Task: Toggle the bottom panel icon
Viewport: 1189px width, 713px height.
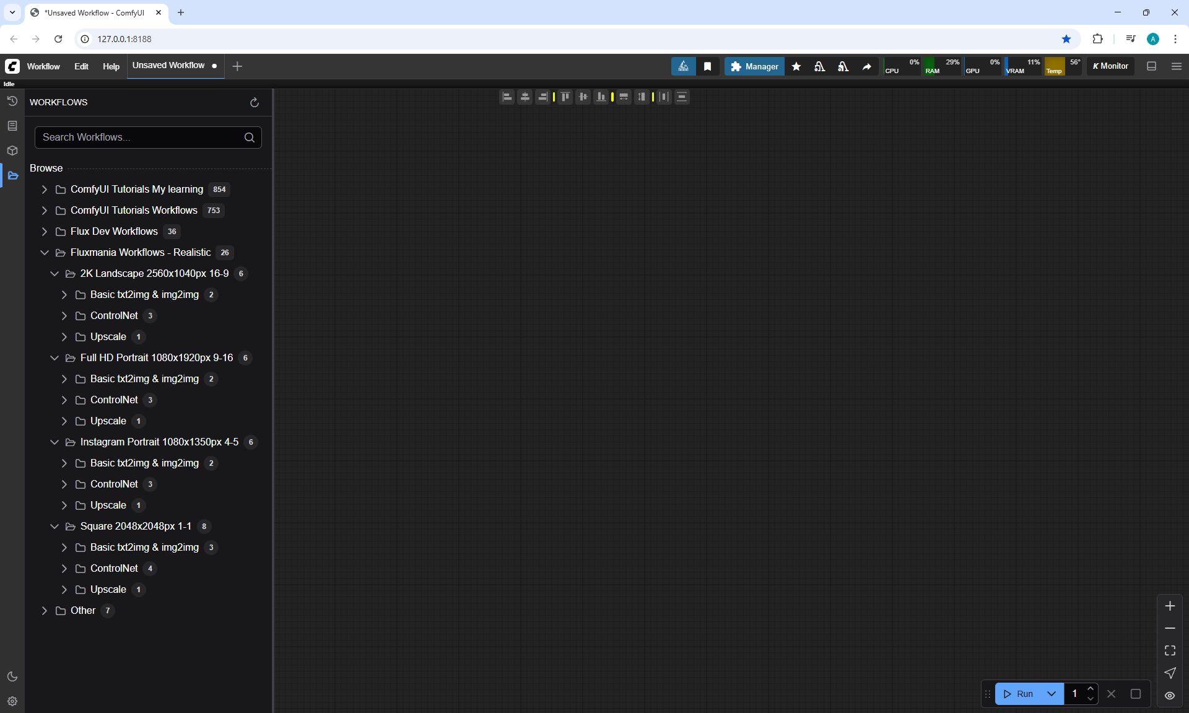Action: click(x=1151, y=66)
